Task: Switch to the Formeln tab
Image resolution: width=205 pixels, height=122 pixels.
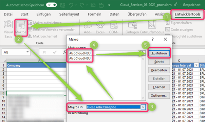Action: (95, 14)
